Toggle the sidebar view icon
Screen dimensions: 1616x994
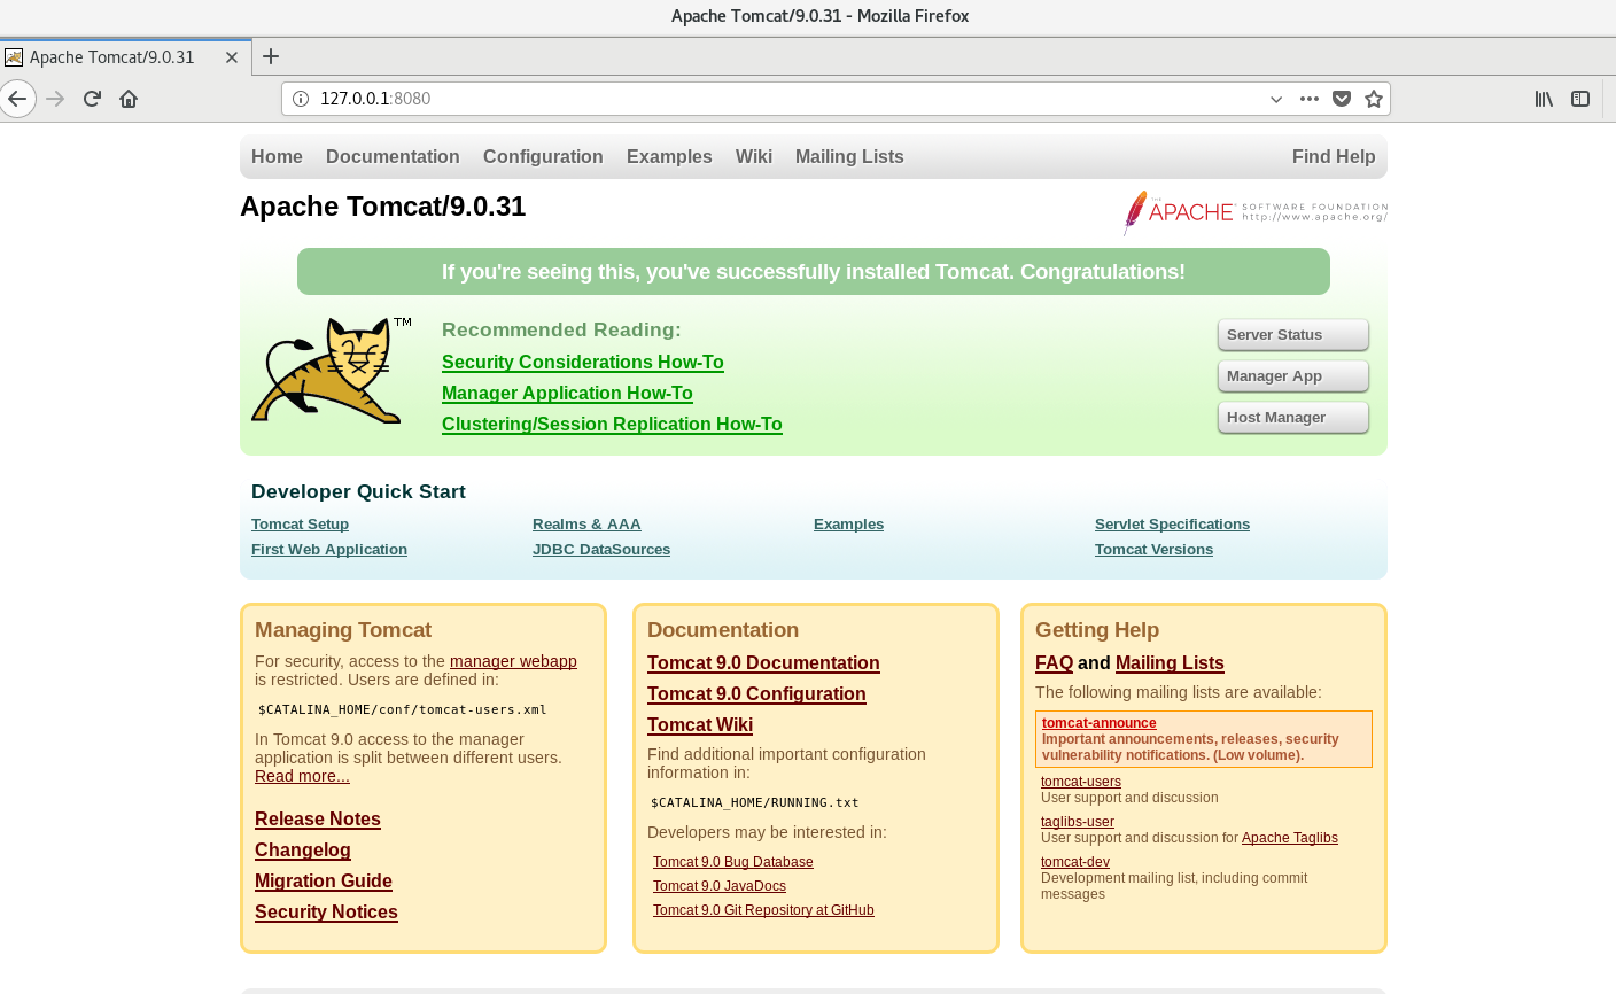[x=1580, y=99]
